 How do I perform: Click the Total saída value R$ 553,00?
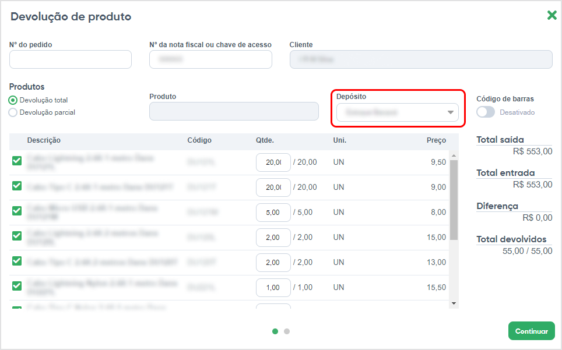[533, 151]
